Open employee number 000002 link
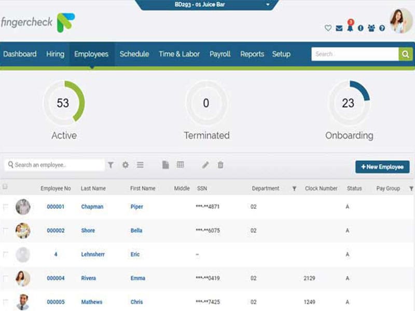The image size is (415, 311). pyautogui.click(x=56, y=231)
